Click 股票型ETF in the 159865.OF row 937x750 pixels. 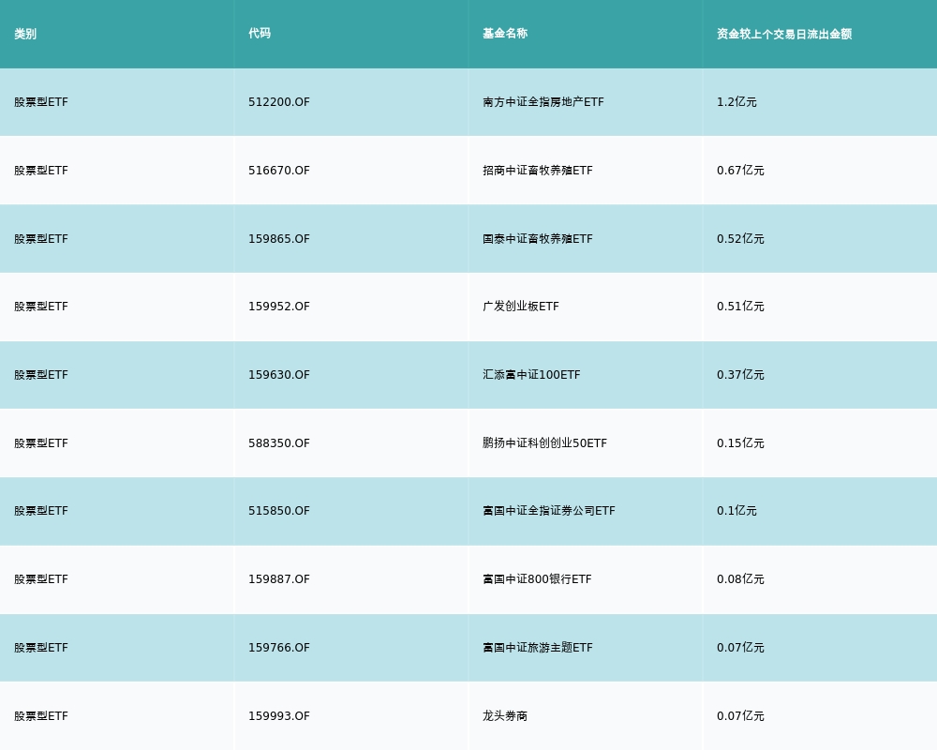41,239
